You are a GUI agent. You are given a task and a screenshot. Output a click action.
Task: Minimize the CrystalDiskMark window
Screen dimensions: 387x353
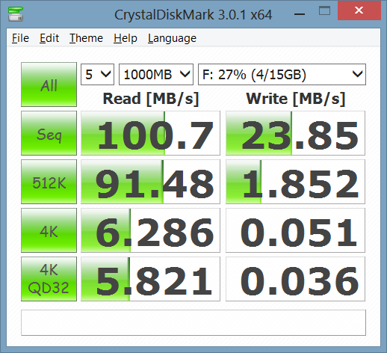pos(300,13)
